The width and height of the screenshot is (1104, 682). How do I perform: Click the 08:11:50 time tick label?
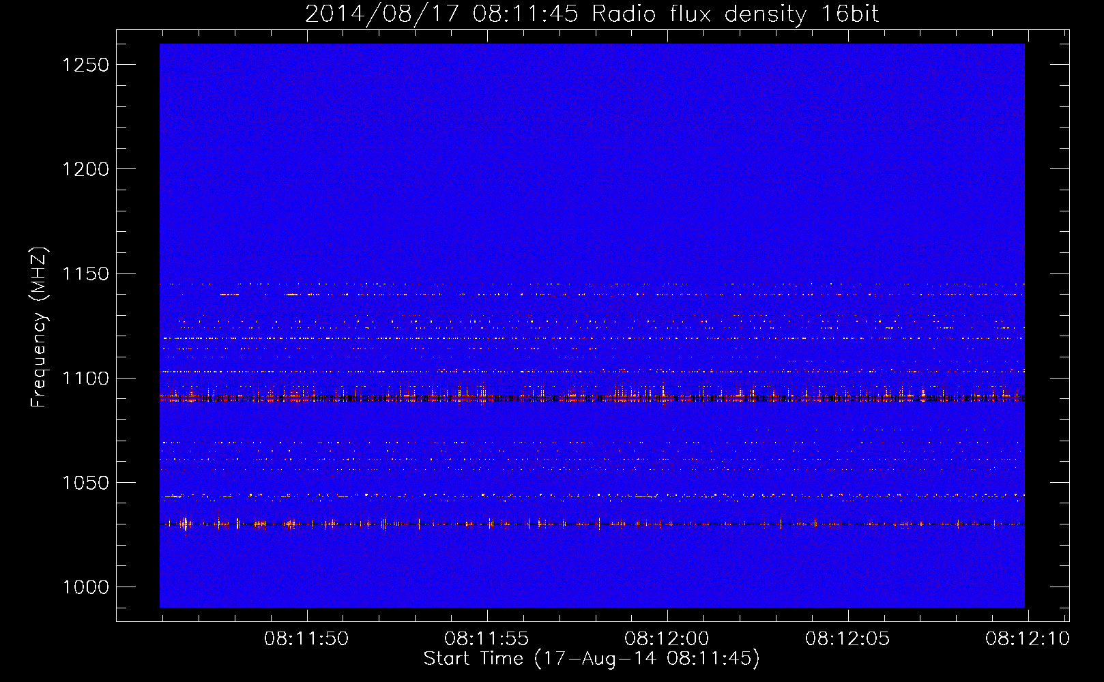(x=306, y=639)
